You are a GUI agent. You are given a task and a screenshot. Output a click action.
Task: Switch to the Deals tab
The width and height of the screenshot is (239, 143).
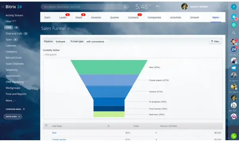point(79,17)
